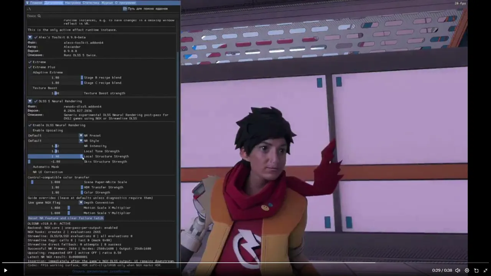The image size is (491, 276).
Task: Open the Настройки tab
Action: (72, 3)
